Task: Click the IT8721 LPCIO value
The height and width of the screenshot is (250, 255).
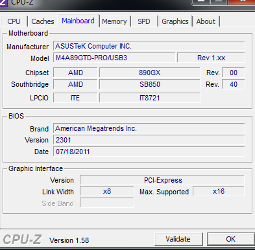Action: [x=150, y=98]
